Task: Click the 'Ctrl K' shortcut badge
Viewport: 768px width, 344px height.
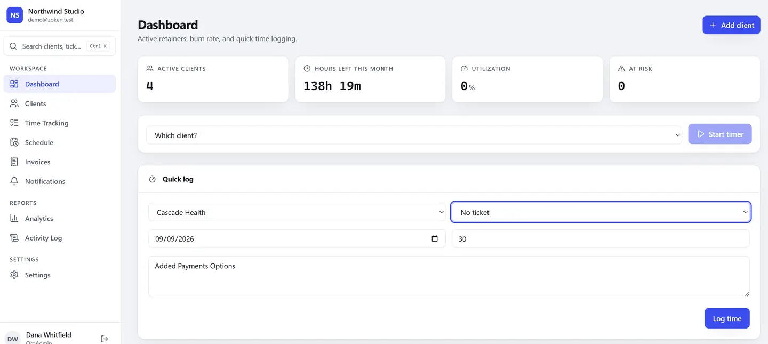Action: 98,46
